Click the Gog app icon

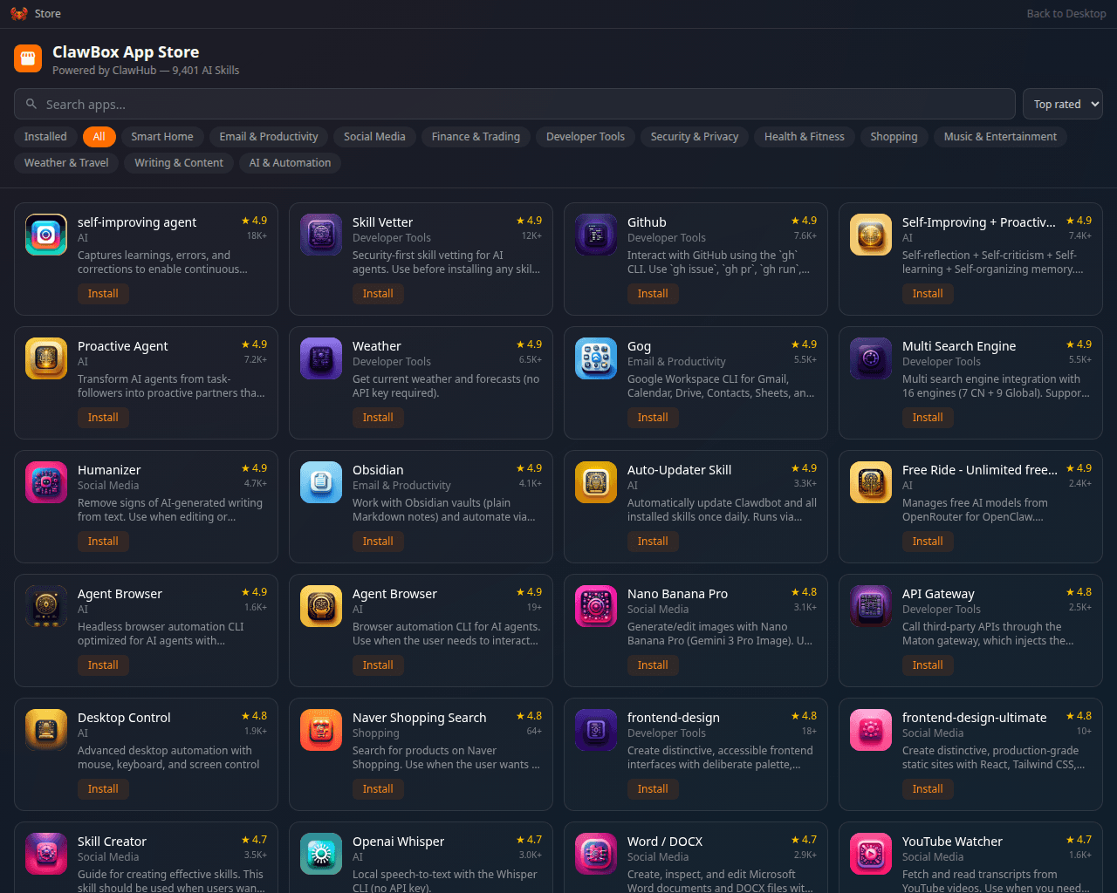(x=596, y=358)
